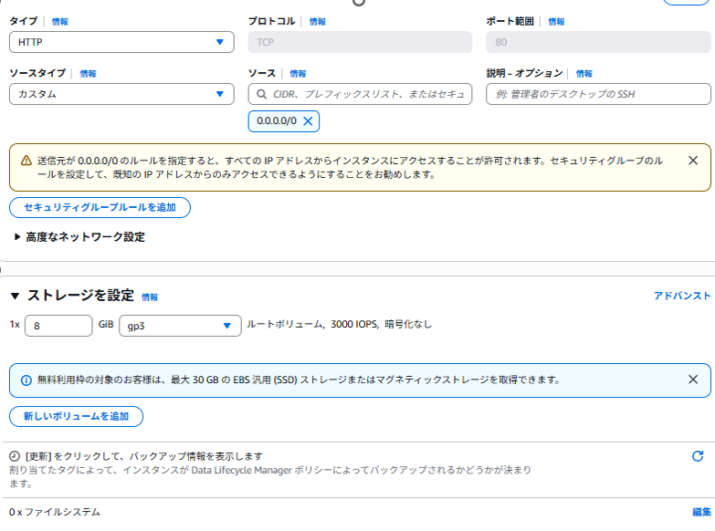
Task: Dismiss the free tier storage info banner
Action: pos(693,380)
